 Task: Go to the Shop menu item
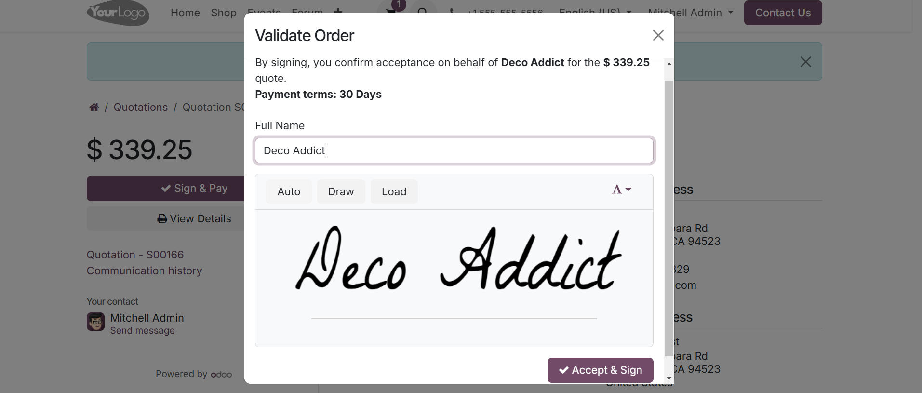(x=224, y=13)
